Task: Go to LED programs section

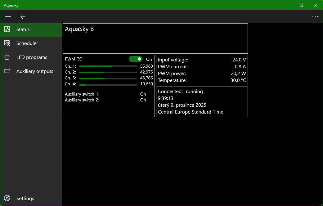Action: pyautogui.click(x=32, y=57)
